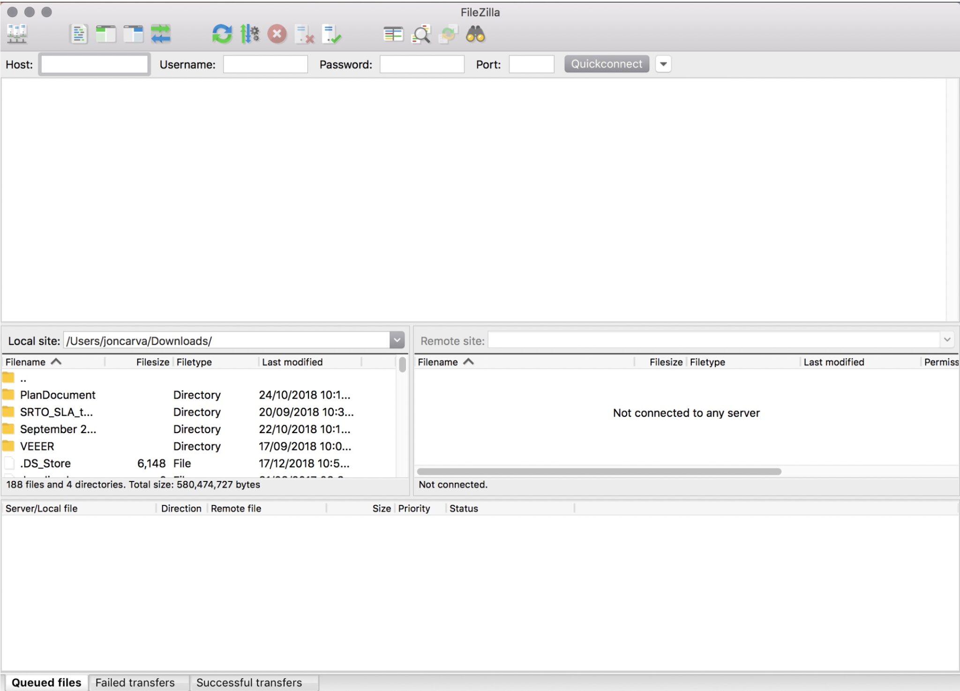Click 'Not connected.' remote status text
Image resolution: width=960 pixels, height=691 pixels.
point(453,484)
